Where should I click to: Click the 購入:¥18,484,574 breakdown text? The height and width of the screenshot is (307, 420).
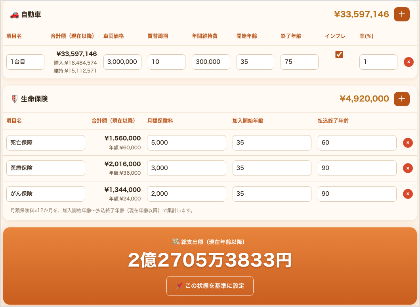click(75, 63)
